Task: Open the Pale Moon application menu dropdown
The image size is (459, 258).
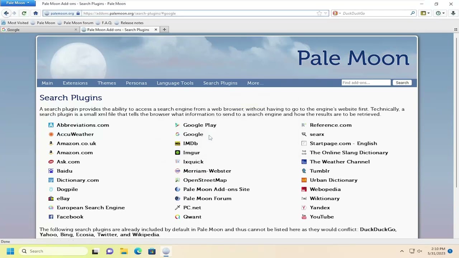Action: [x=18, y=3]
